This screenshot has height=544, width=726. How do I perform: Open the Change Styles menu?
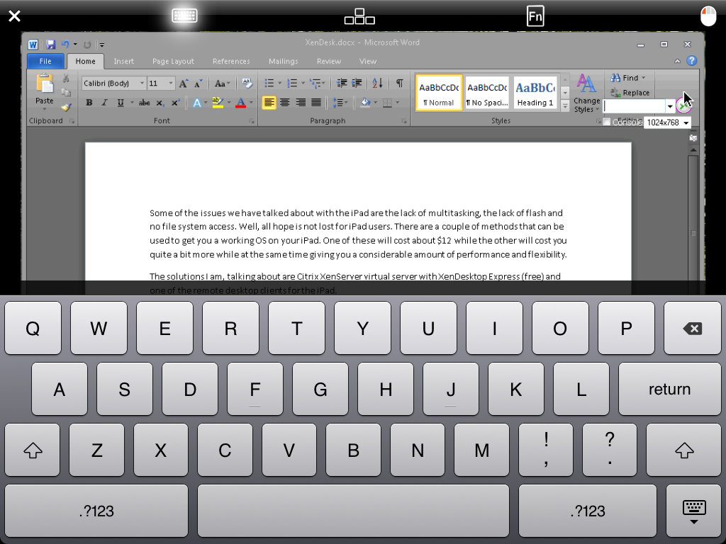point(586,94)
